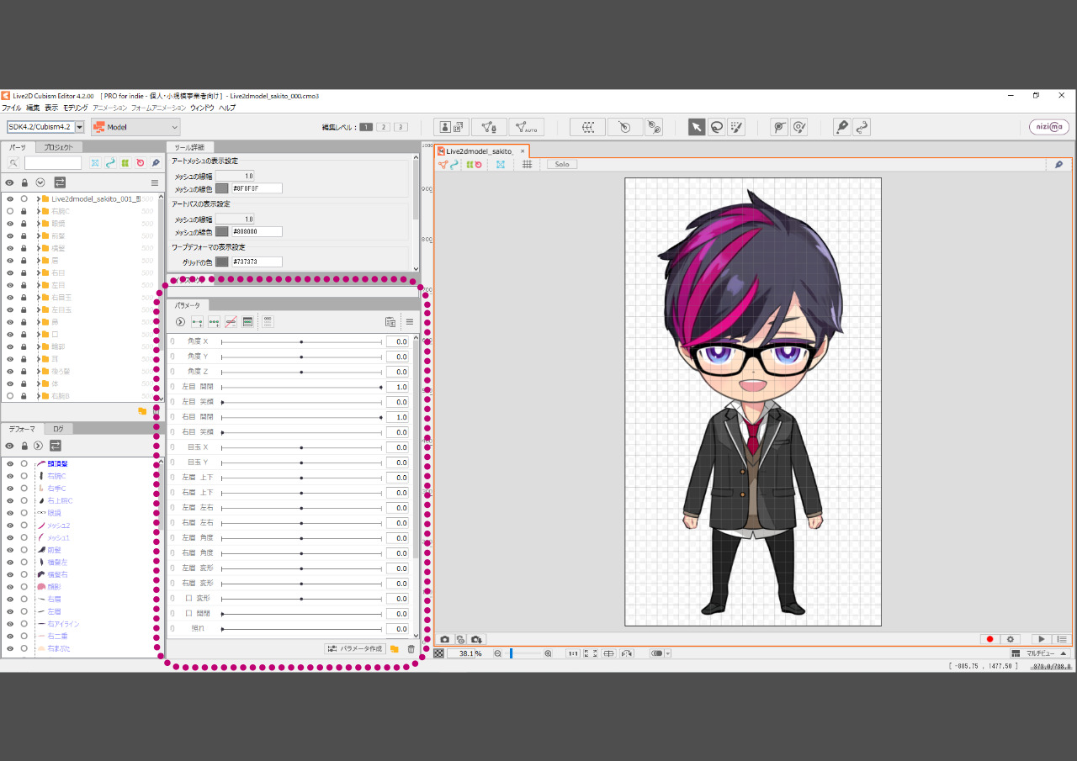Image resolution: width=1077 pixels, height=761 pixels.
Task: Start recording with red record button
Action: pos(989,640)
